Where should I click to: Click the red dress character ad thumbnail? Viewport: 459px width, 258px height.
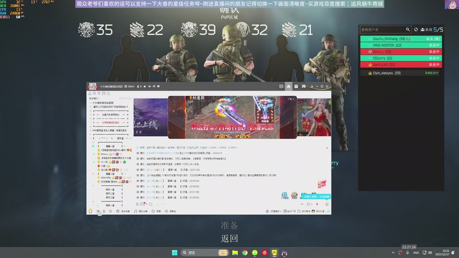pyautogui.click(x=314, y=118)
